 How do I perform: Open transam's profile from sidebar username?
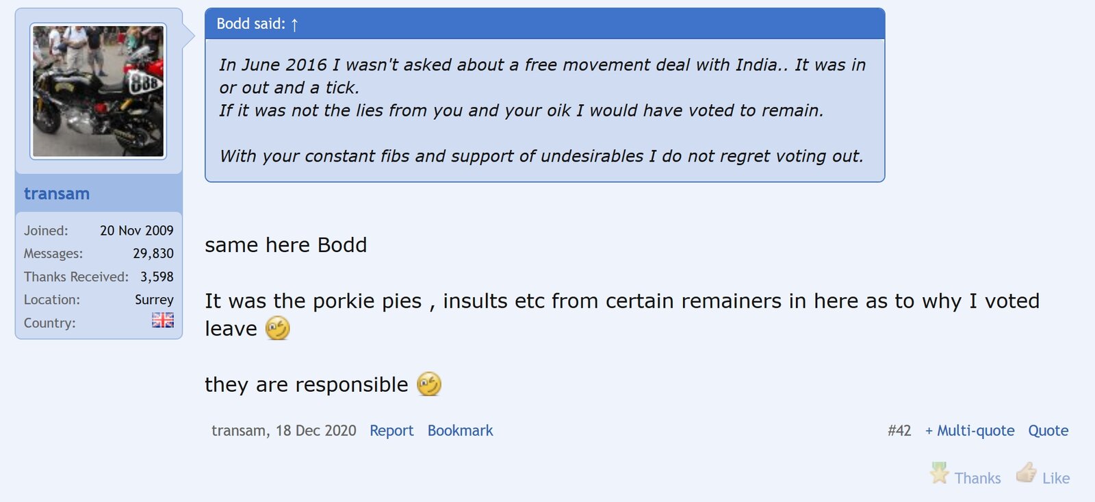(57, 194)
